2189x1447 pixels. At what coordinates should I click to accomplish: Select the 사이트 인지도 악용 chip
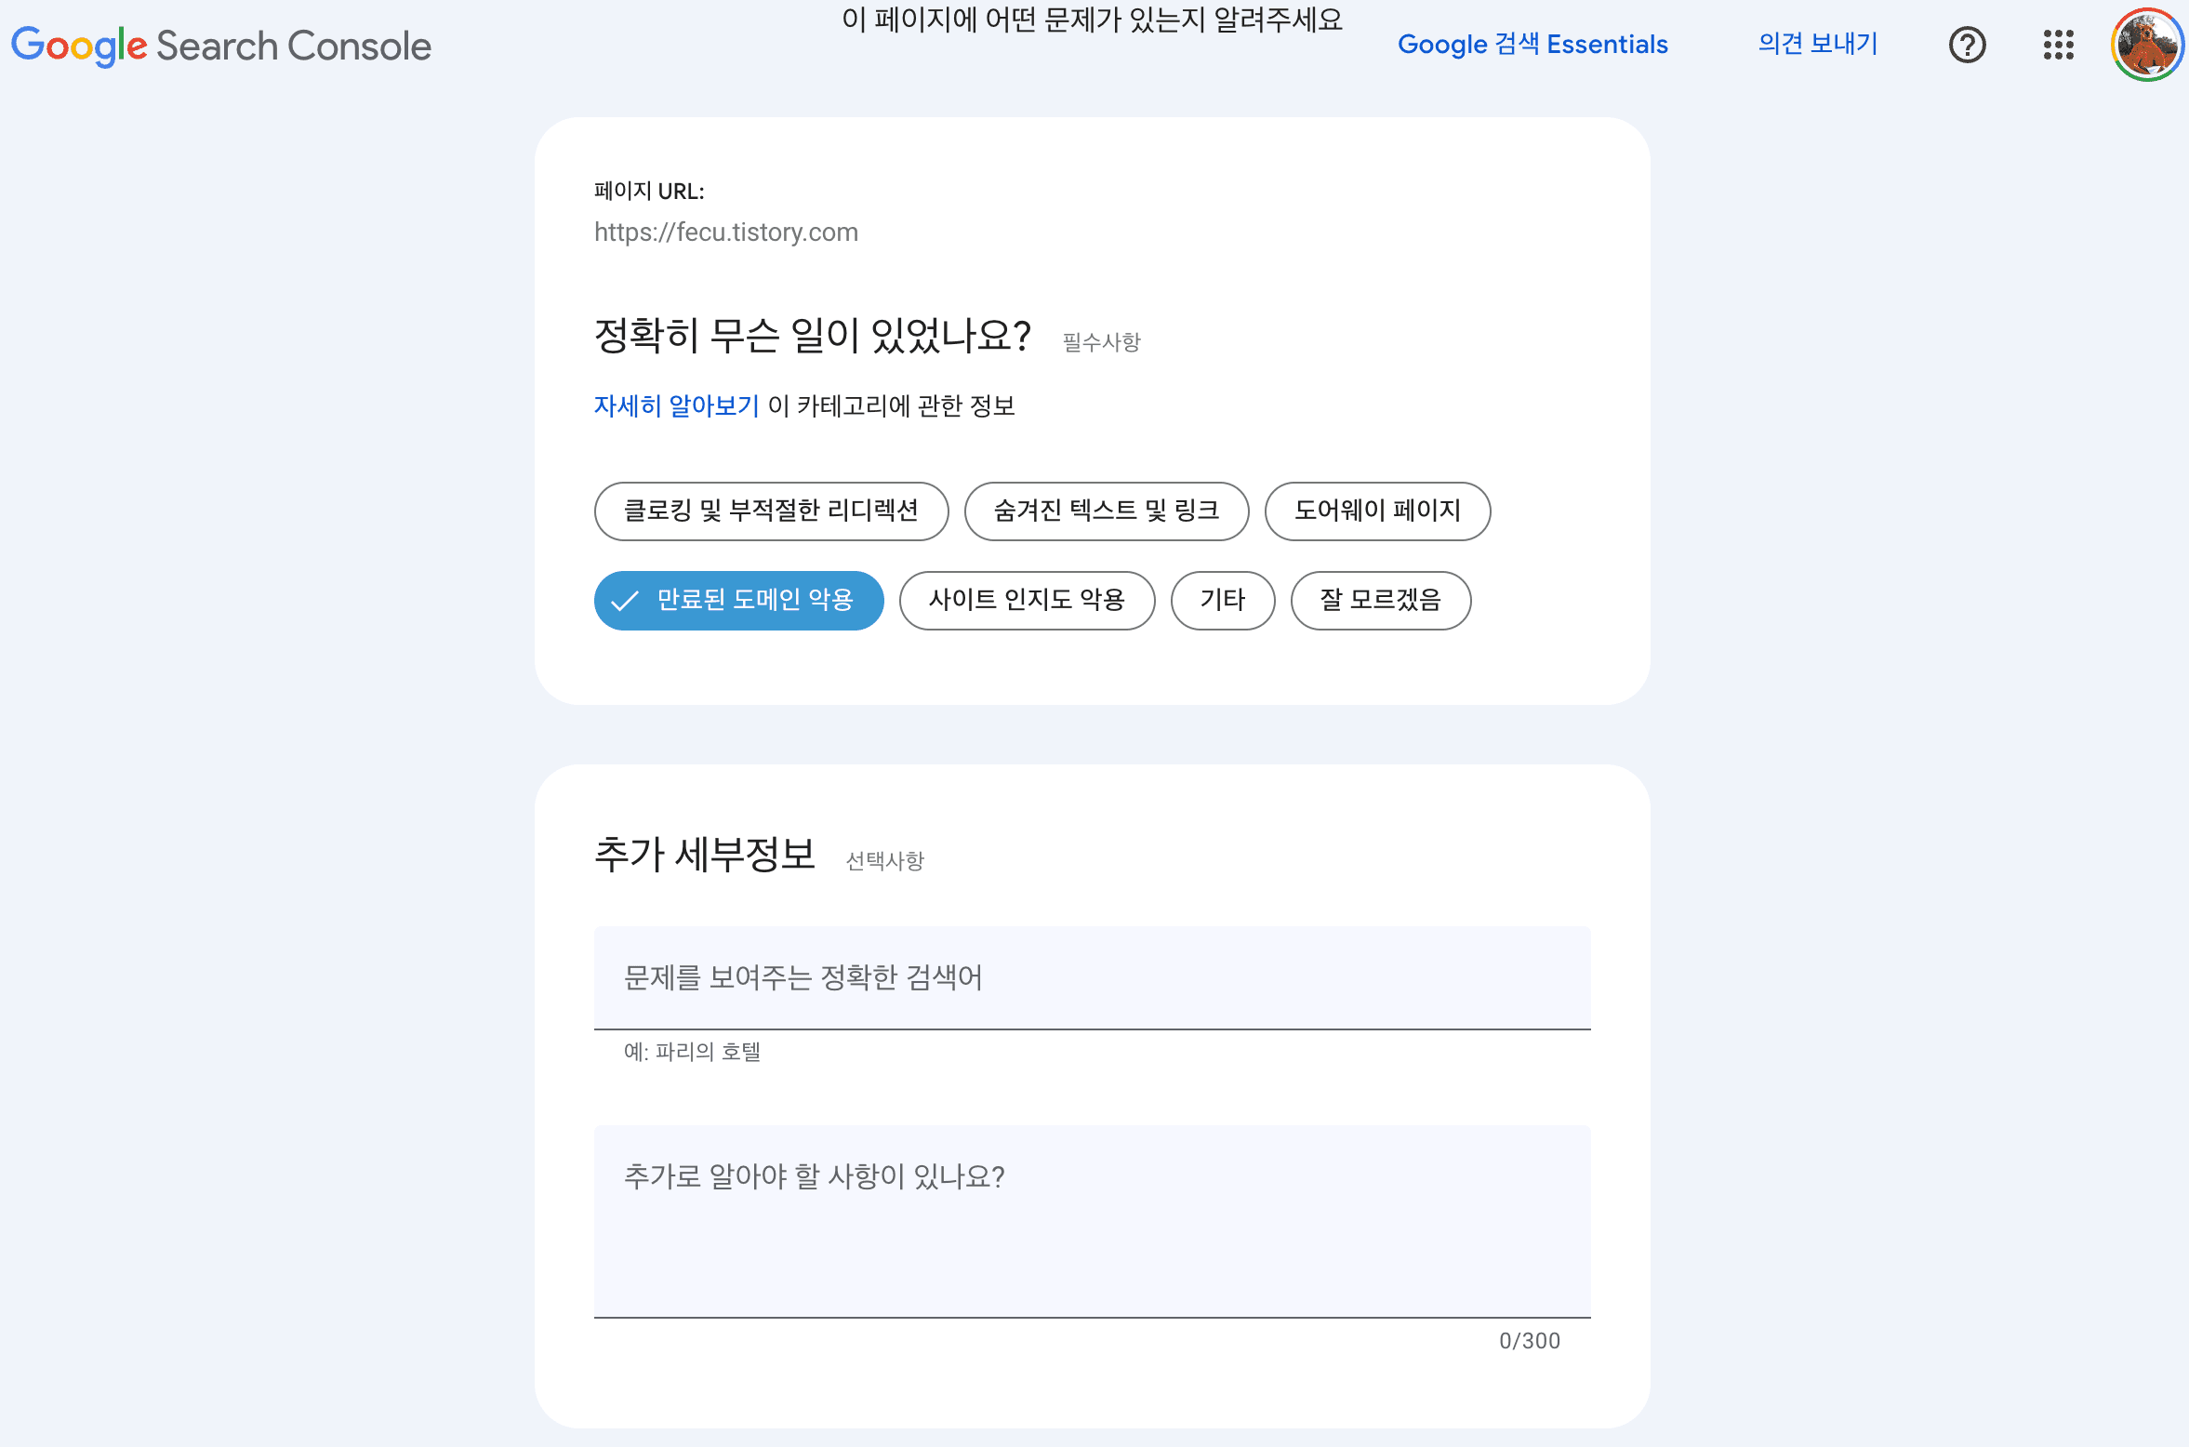pyautogui.click(x=1027, y=601)
